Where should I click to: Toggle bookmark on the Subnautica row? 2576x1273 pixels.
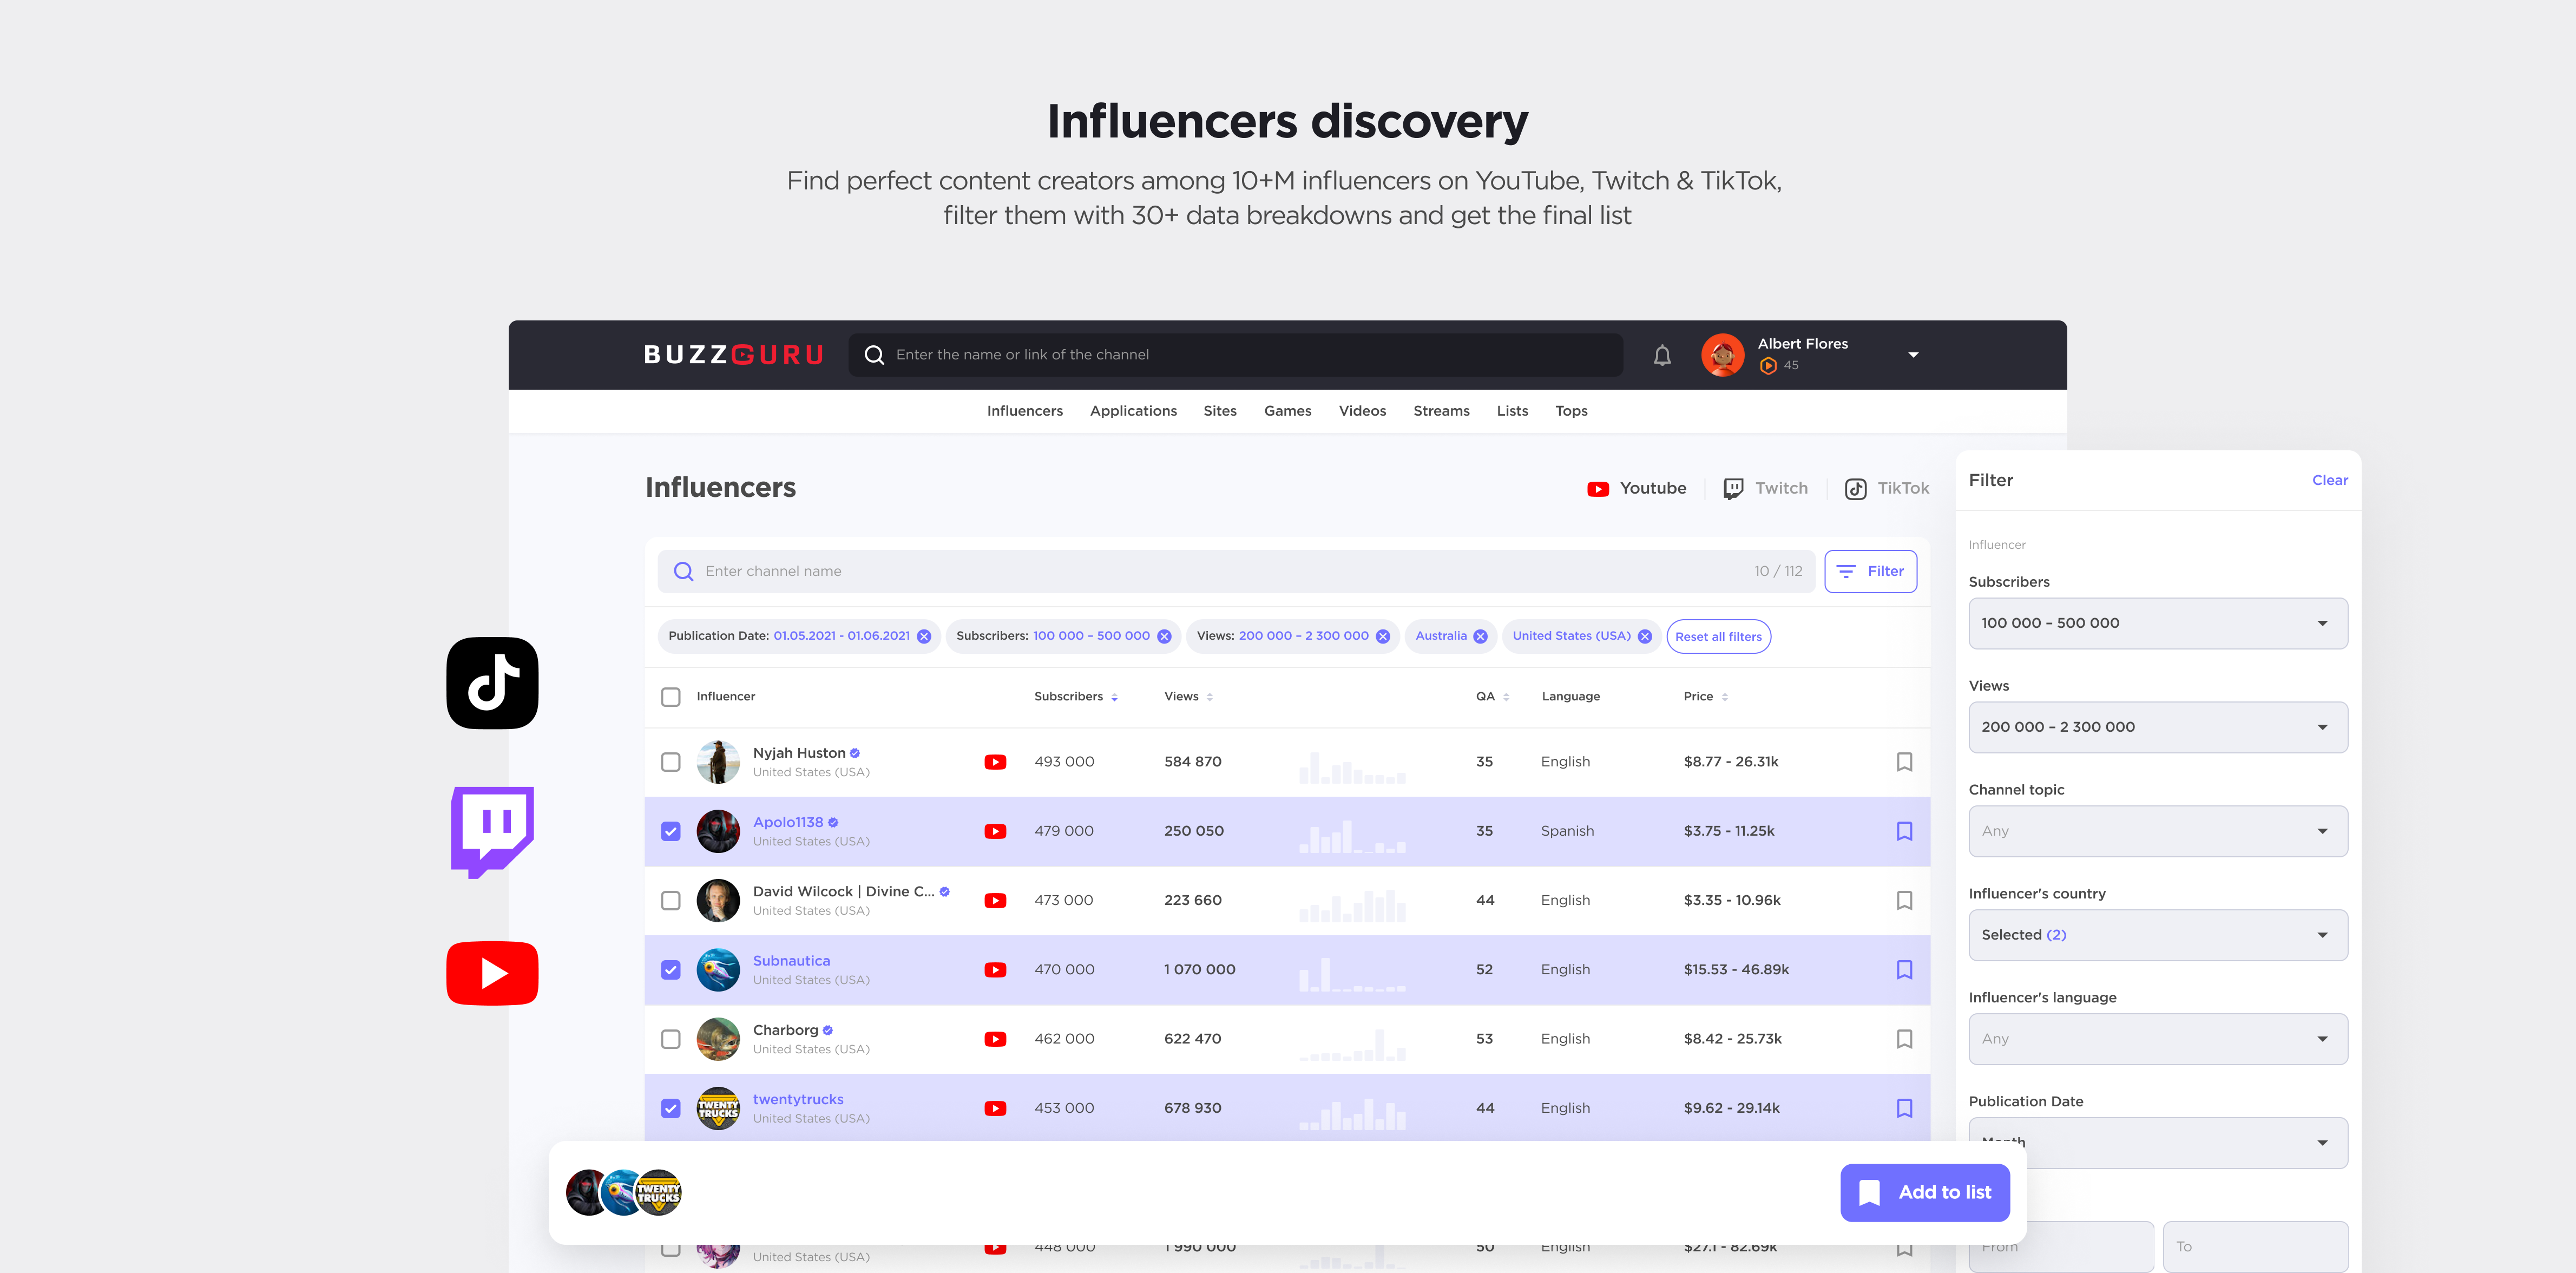[1904, 970]
